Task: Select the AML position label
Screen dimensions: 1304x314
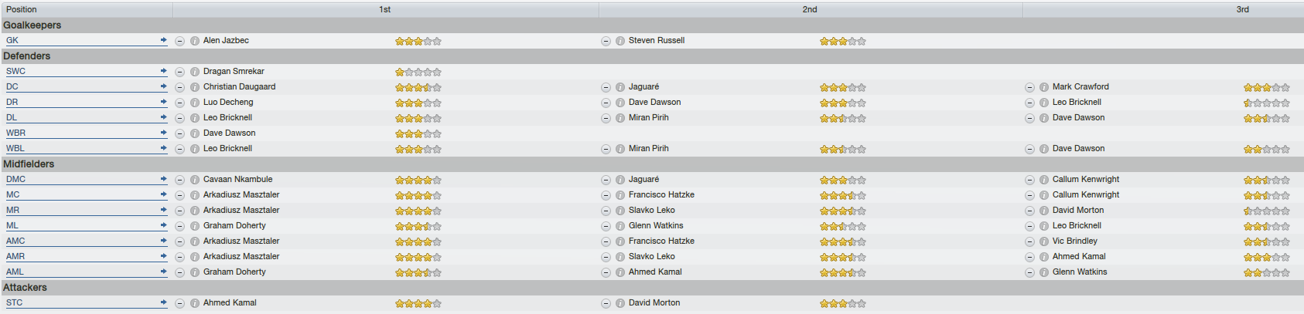Action: [x=15, y=272]
